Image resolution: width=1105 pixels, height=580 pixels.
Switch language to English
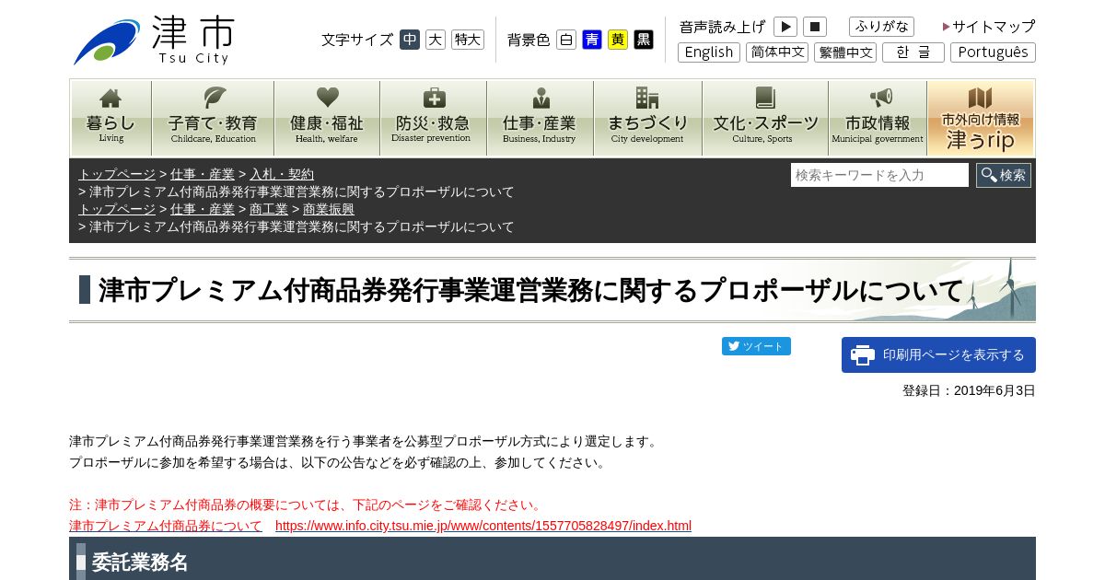[x=709, y=52]
